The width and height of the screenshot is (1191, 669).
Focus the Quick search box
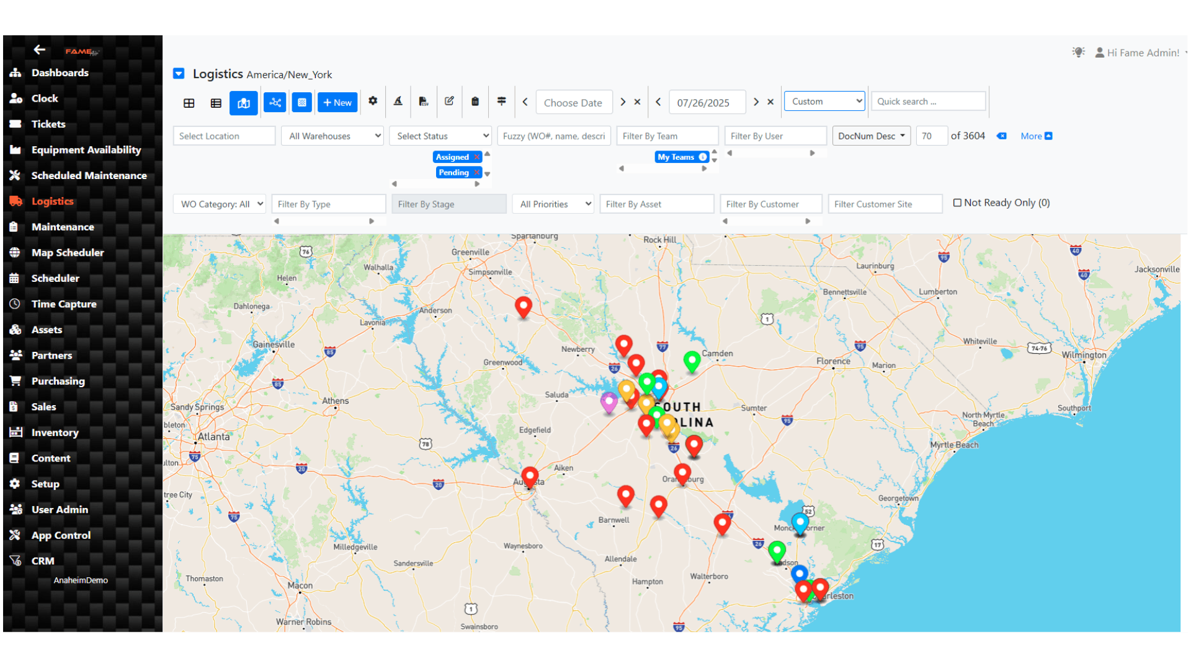click(928, 101)
